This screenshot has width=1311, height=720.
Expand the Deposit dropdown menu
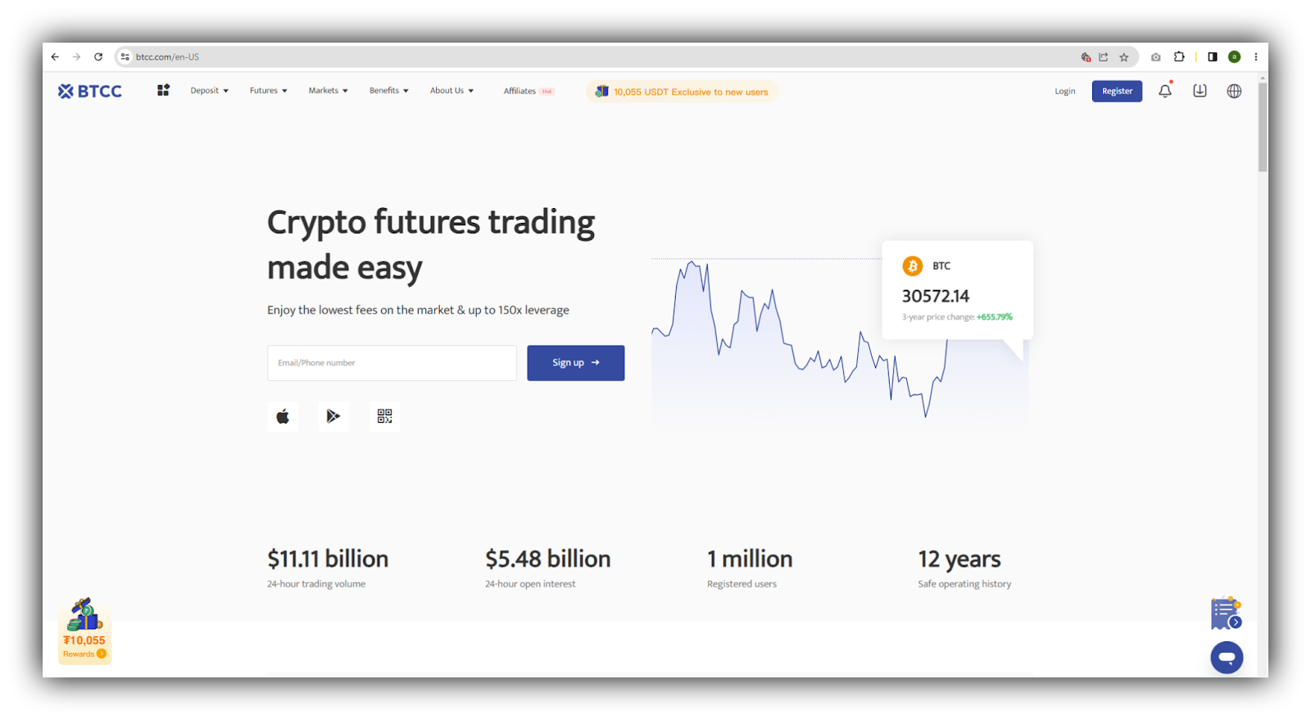[x=209, y=91]
